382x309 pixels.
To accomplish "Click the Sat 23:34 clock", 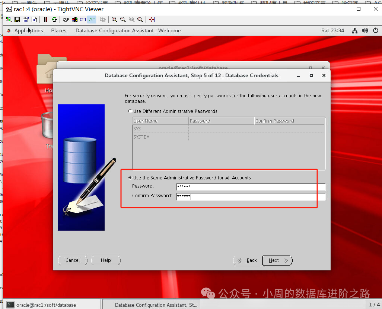I will (332, 30).
